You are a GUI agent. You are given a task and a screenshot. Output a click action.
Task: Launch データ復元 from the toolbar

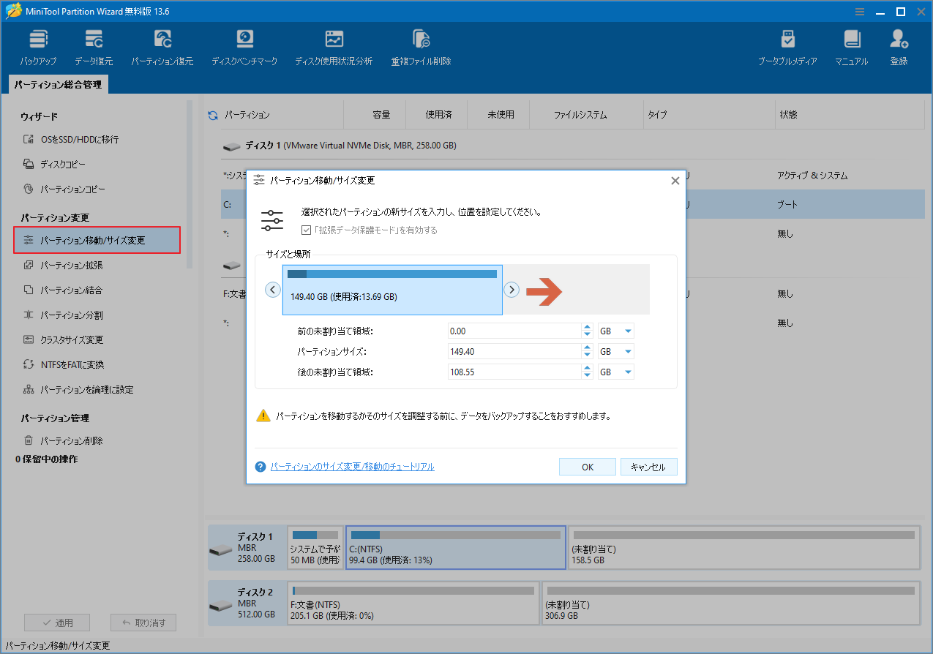point(94,48)
